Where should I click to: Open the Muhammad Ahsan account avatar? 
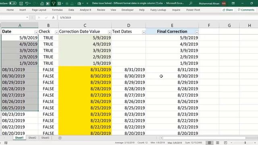point(224,3)
